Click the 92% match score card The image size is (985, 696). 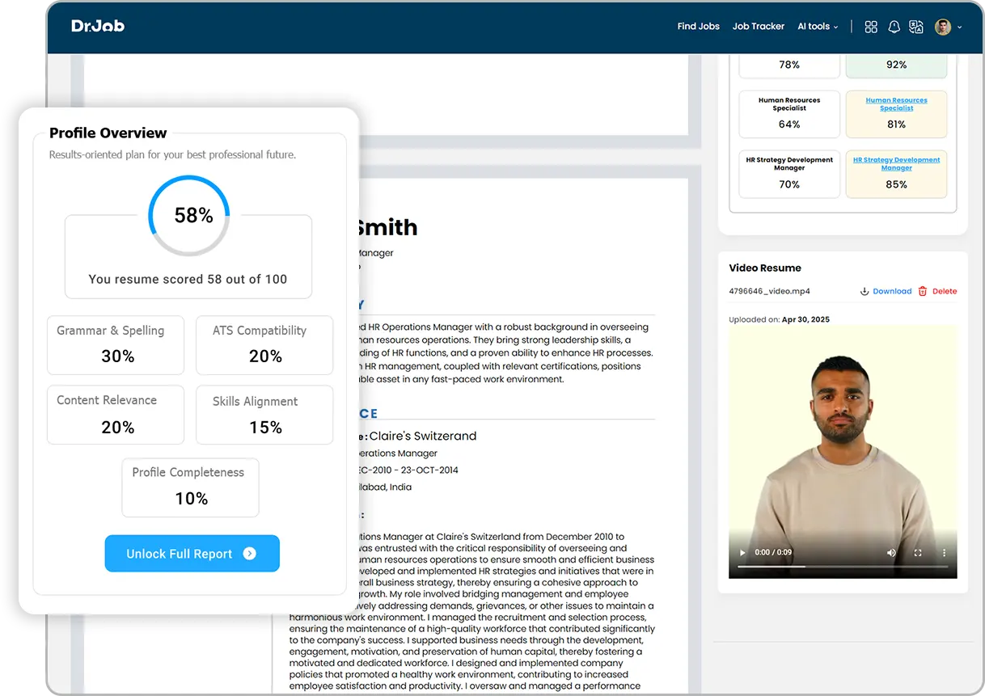[896, 65]
